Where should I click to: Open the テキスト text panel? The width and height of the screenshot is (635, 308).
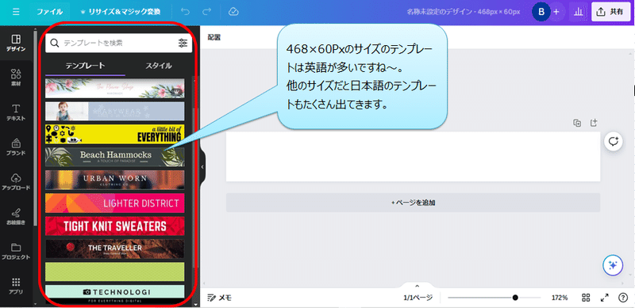click(x=16, y=112)
